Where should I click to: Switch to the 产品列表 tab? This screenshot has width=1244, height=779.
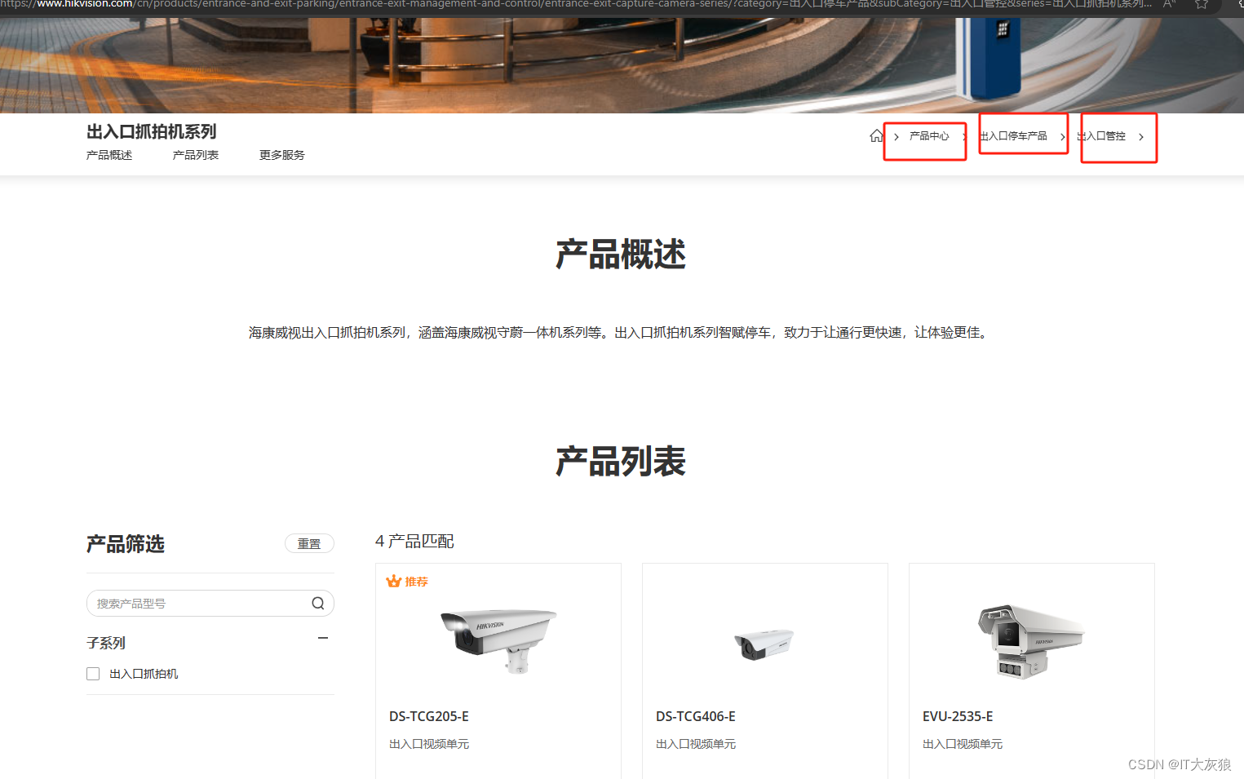point(196,155)
